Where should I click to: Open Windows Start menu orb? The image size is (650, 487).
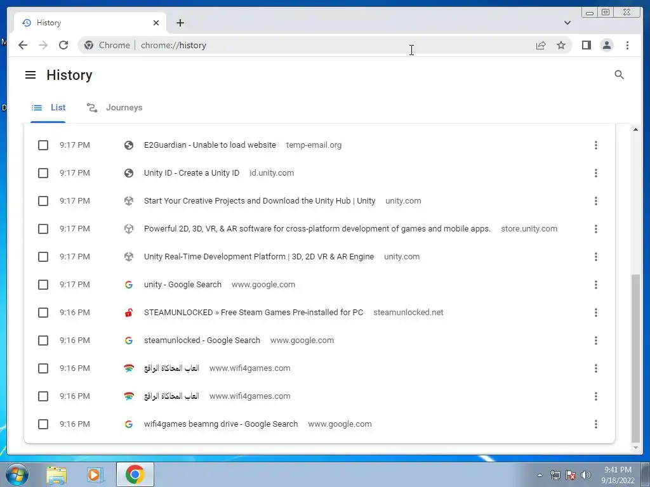coord(16,474)
